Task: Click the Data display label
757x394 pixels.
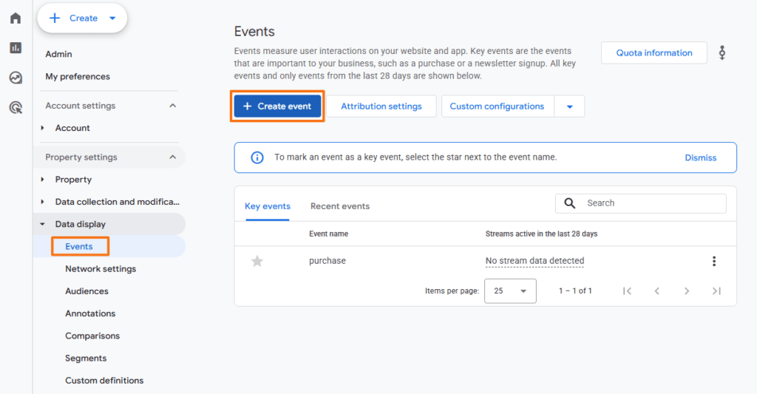Action: click(x=80, y=224)
